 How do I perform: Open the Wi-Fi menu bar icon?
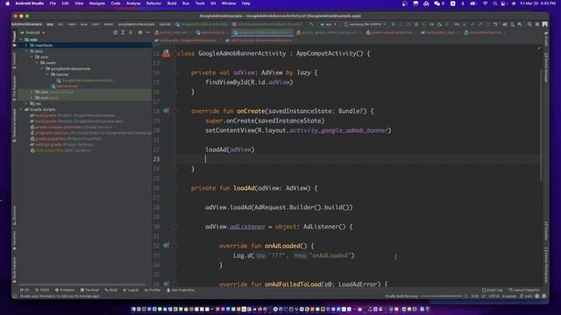click(x=485, y=3)
